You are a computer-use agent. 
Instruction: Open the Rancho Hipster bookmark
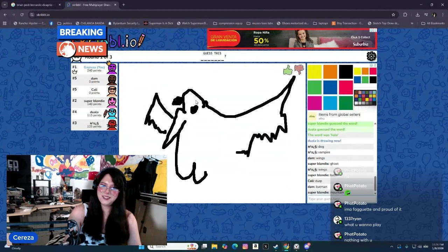coord(30,23)
